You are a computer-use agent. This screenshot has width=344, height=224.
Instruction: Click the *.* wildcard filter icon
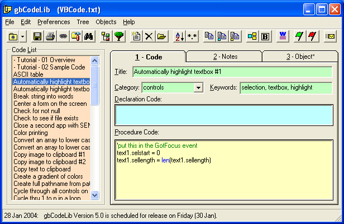[x=192, y=36]
